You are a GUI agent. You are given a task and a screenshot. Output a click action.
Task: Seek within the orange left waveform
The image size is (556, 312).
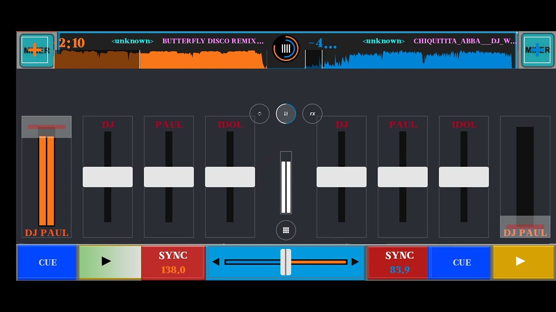[x=160, y=59]
